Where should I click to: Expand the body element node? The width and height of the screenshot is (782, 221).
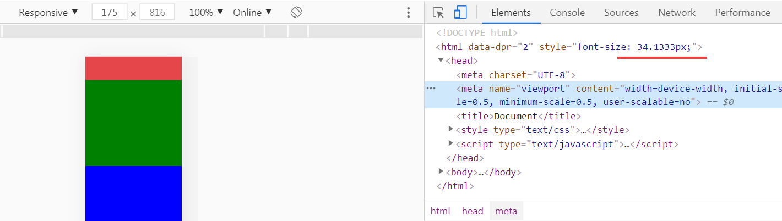(441, 171)
